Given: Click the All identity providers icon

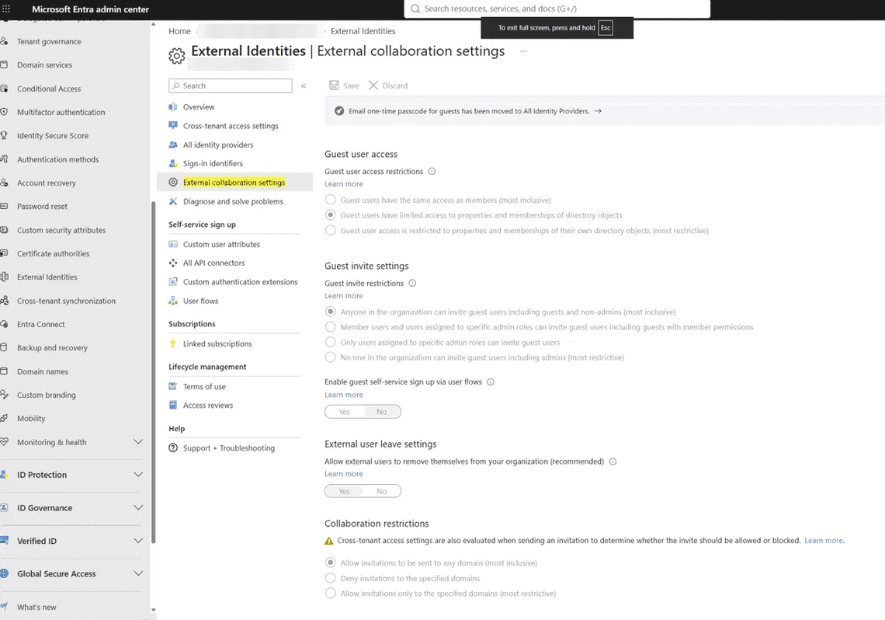Looking at the screenshot, I should (x=173, y=145).
